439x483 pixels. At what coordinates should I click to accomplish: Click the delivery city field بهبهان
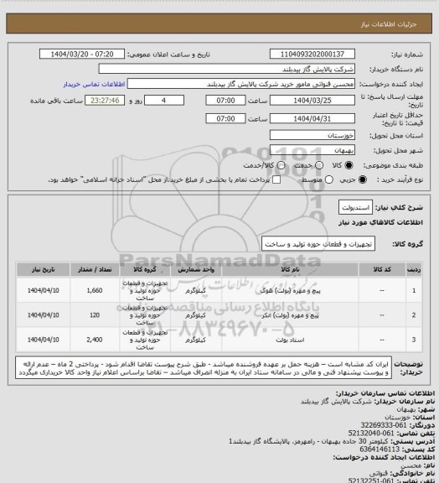pos(312,150)
